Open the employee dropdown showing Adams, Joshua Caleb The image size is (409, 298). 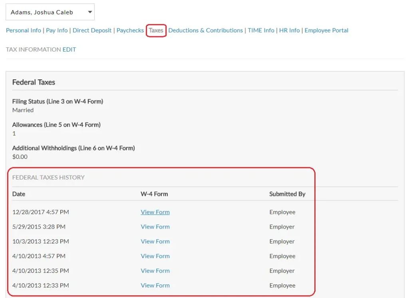50,12
